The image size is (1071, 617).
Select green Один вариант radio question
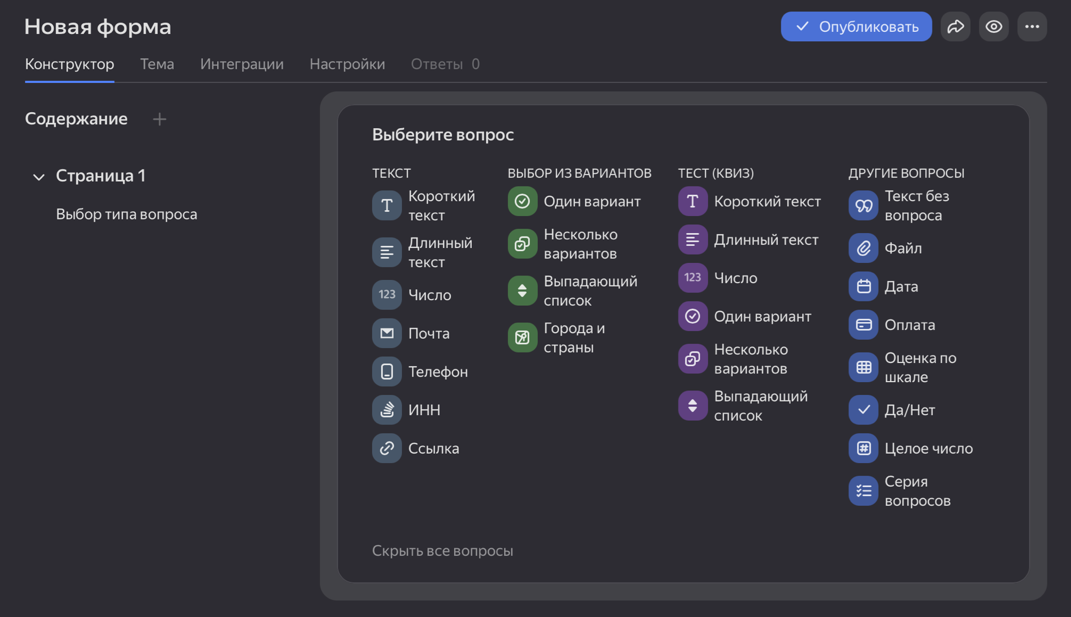pyautogui.click(x=522, y=201)
